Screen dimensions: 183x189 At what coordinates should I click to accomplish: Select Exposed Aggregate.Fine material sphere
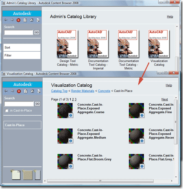(136, 110)
